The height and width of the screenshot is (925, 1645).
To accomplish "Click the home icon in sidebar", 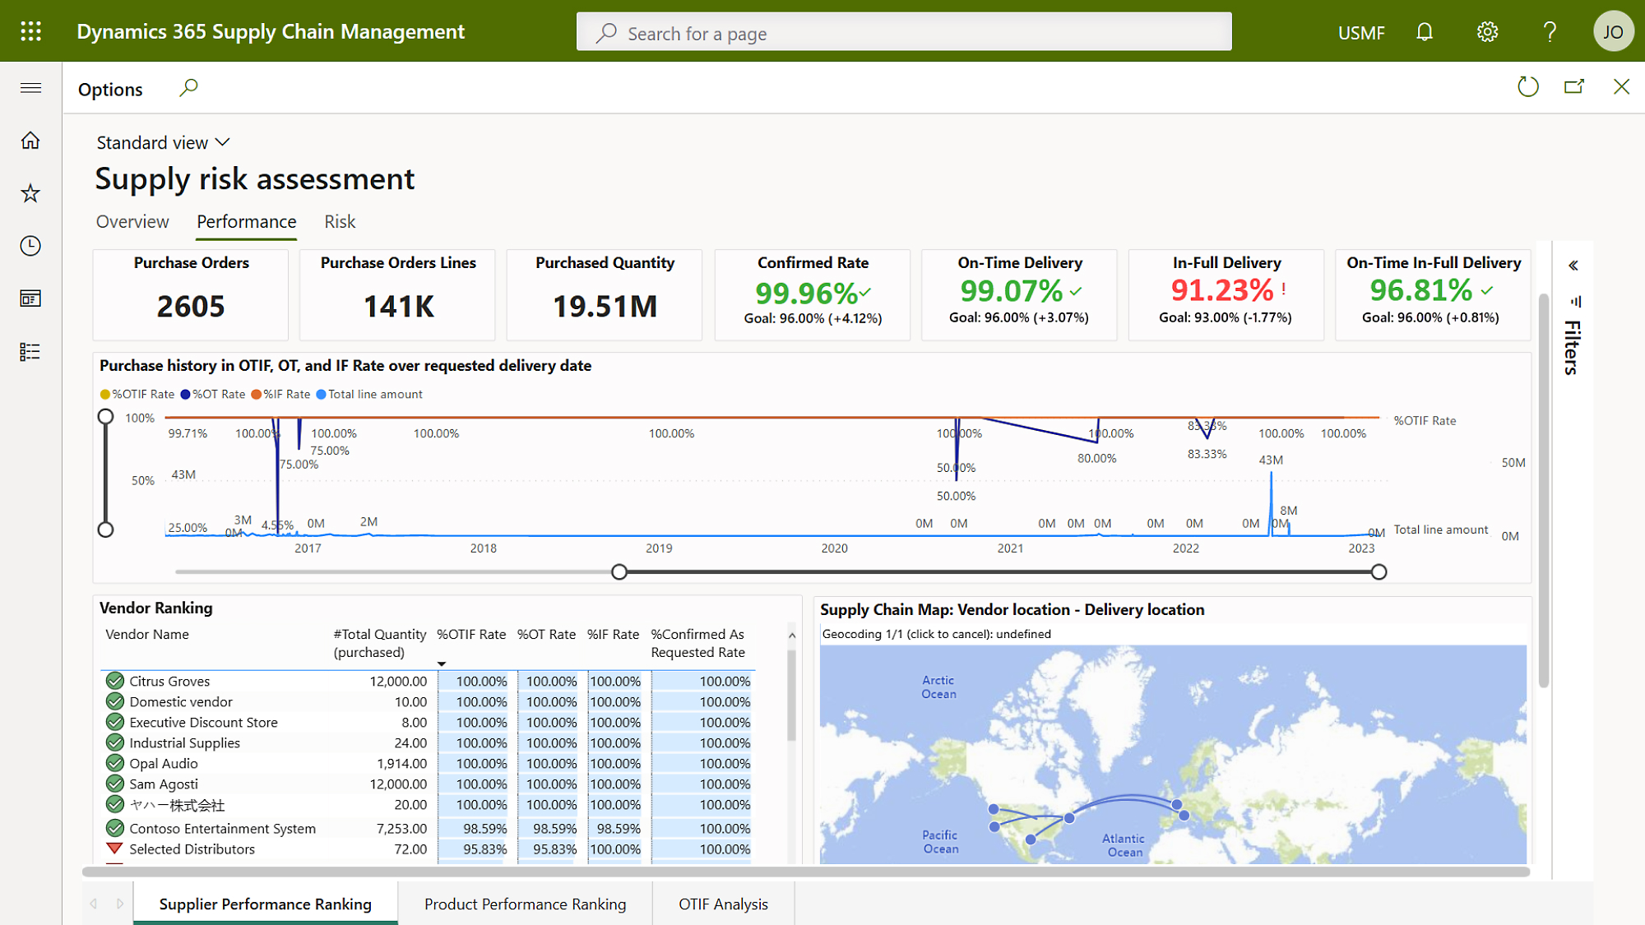I will click(30, 140).
